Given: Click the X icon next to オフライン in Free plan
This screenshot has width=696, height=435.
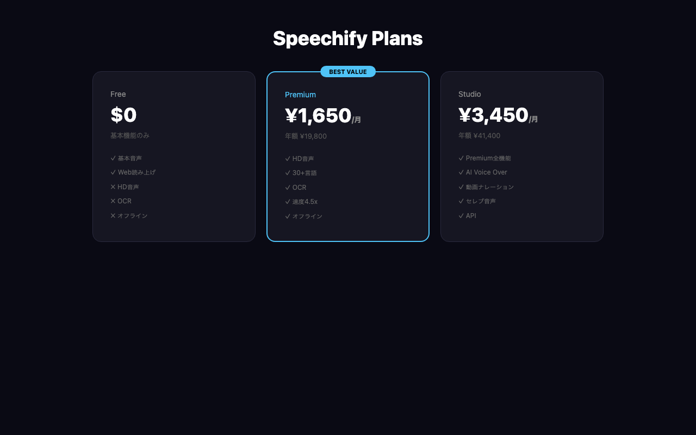Looking at the screenshot, I should coord(113,215).
